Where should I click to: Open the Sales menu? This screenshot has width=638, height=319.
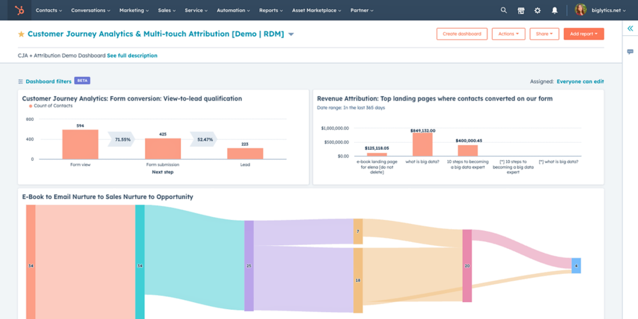[x=167, y=10]
